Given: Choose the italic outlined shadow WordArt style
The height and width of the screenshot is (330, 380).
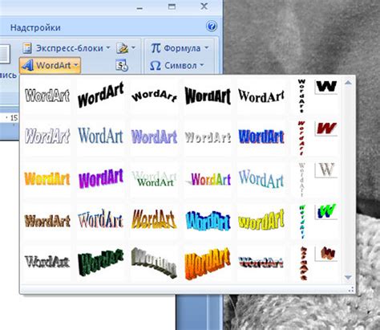Looking at the screenshot, I should (47, 136).
